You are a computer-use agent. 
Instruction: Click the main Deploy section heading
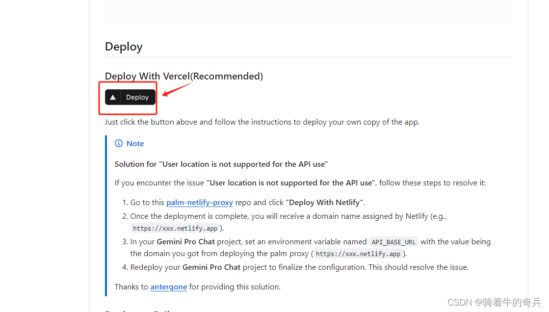point(124,47)
